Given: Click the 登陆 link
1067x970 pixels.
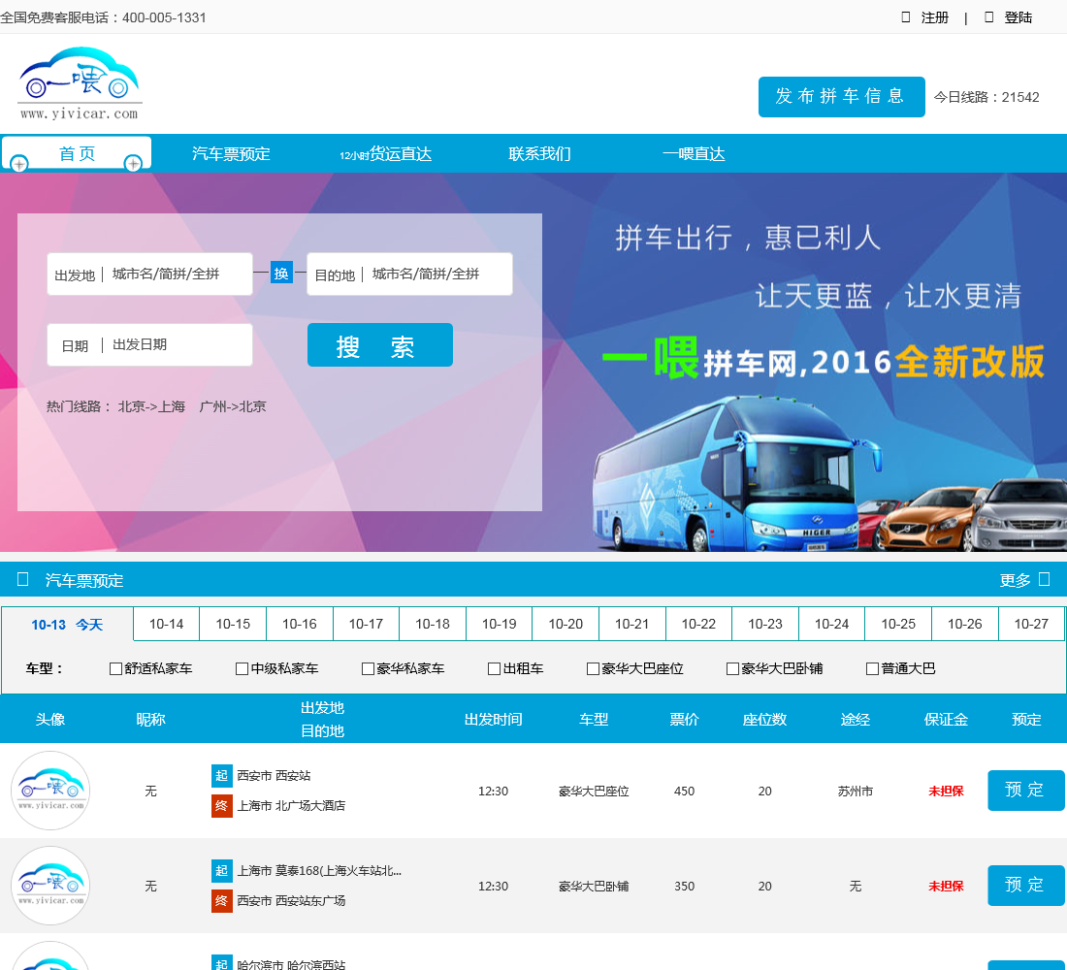Looking at the screenshot, I should pyautogui.click(x=1018, y=17).
